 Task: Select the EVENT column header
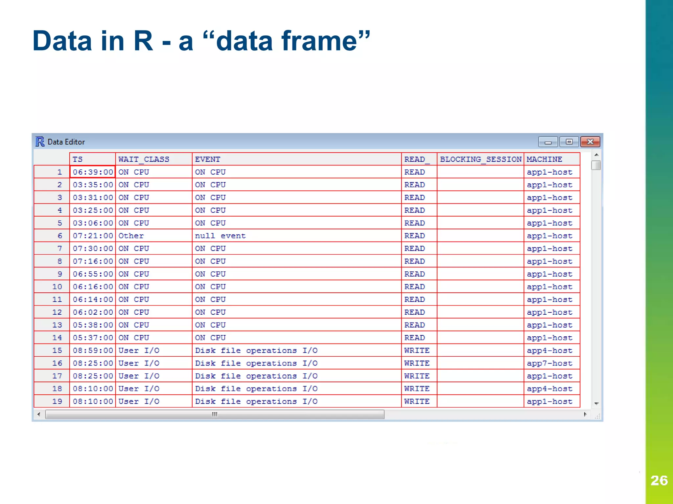(x=297, y=159)
